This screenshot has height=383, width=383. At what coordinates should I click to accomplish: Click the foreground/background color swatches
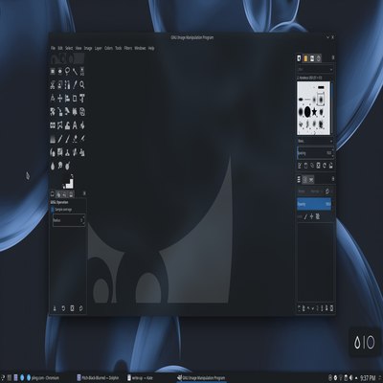68,183
